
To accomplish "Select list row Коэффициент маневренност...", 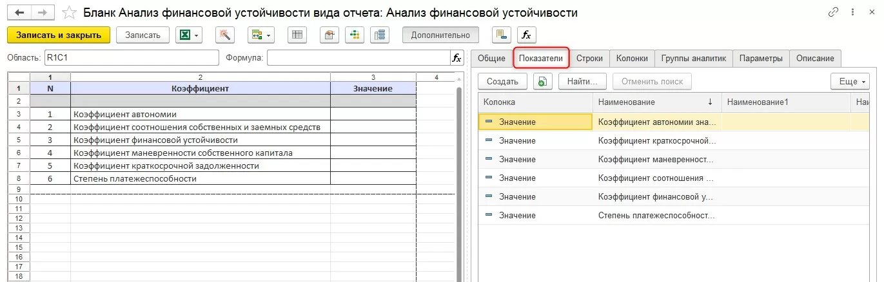I will (x=674, y=159).
